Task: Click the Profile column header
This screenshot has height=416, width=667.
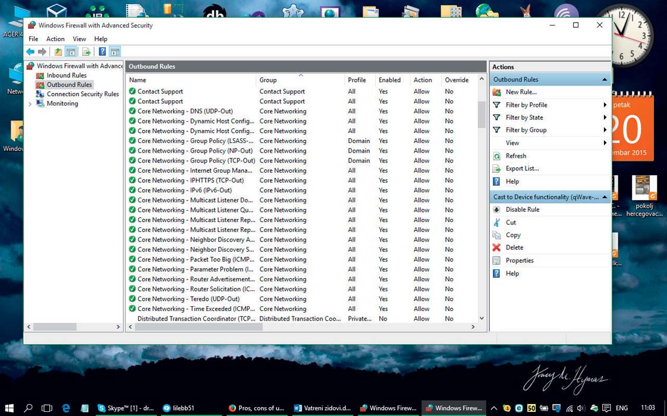Action: click(360, 80)
